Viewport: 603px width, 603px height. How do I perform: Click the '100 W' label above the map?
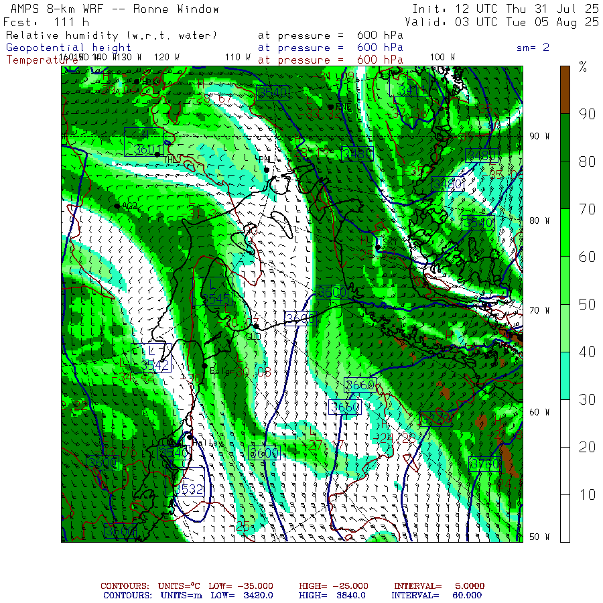tap(442, 58)
